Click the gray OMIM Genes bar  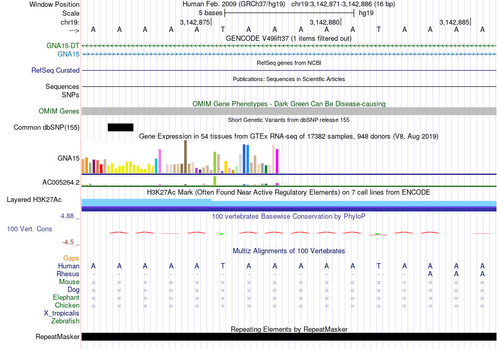289,111
